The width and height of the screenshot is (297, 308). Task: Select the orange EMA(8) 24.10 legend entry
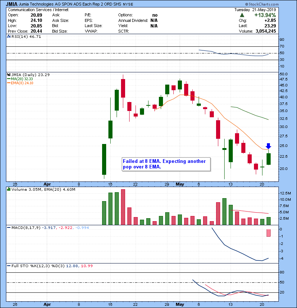coord(20,83)
